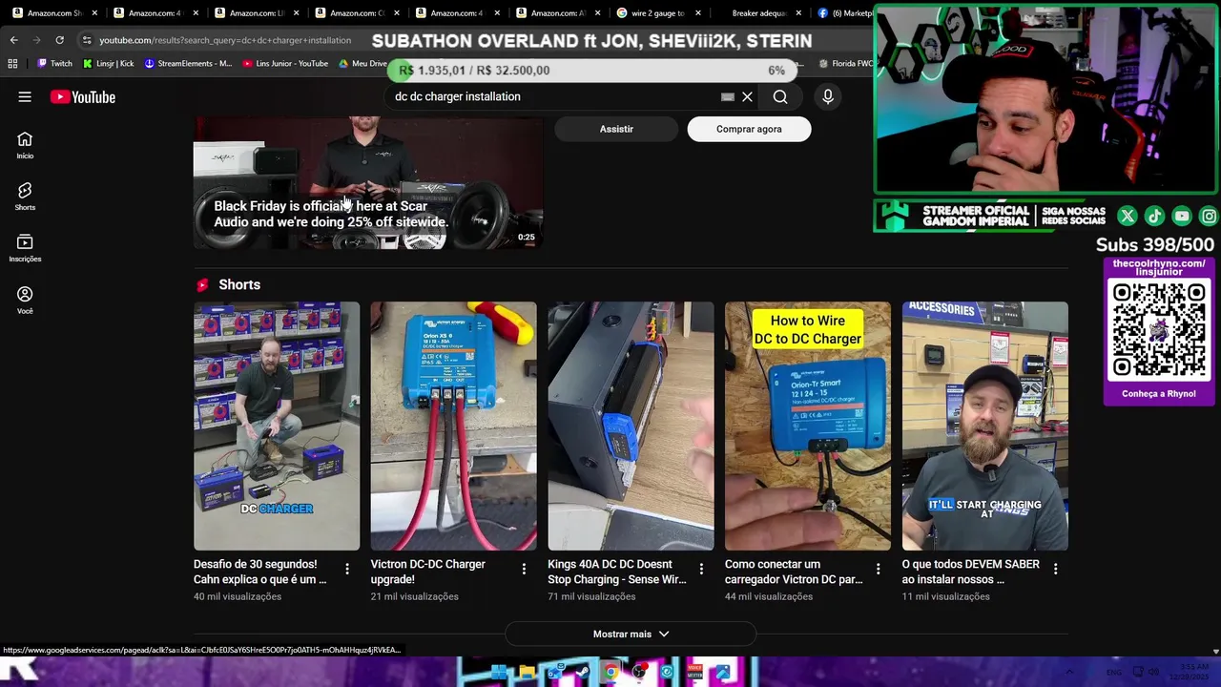Click the YouTube logo
This screenshot has height=687, width=1221.
[x=83, y=96]
